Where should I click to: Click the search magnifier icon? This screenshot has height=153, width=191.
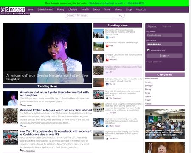point(120,15)
